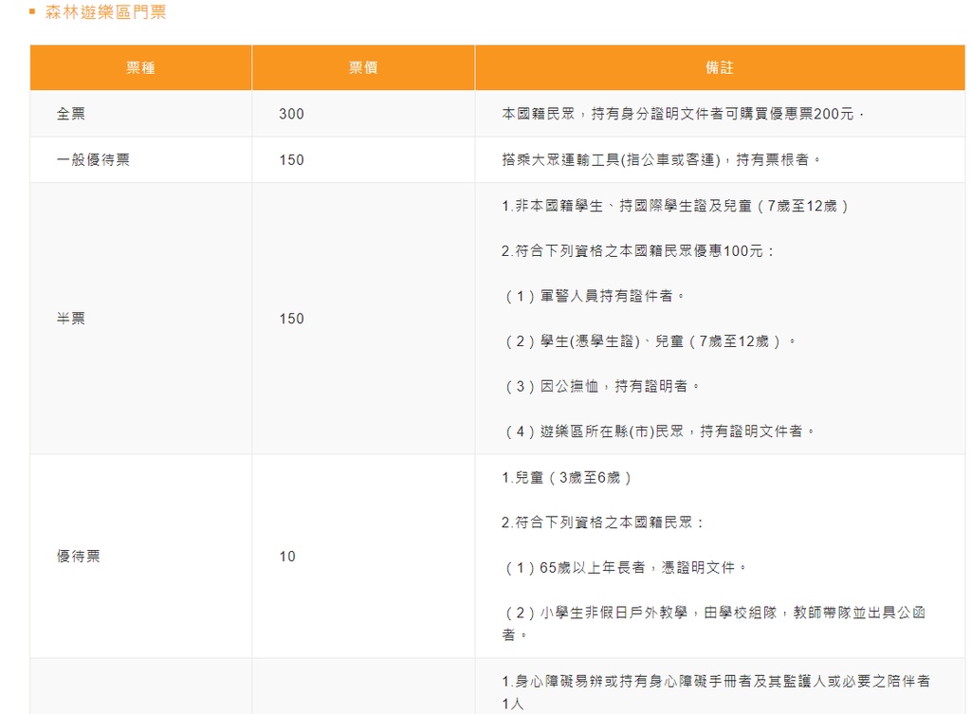Click the 非本國籍學生 note line
This screenshot has height=714, width=971.
675,206
